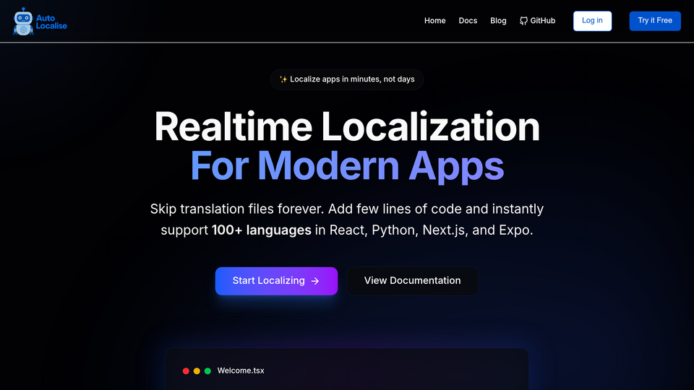The height and width of the screenshot is (390, 694).
Task: Click the green dot in the code window
Action: click(x=207, y=371)
